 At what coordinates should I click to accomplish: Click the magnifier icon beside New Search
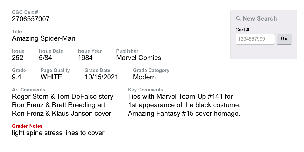click(238, 18)
